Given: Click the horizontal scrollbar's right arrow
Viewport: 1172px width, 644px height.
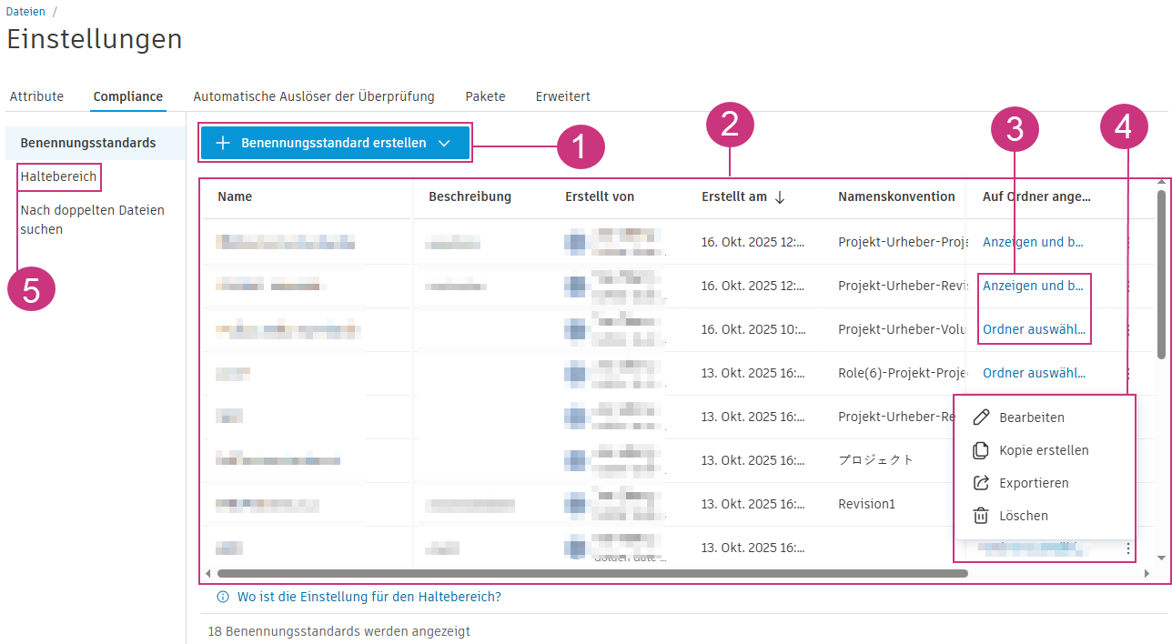Looking at the screenshot, I should tap(1146, 574).
